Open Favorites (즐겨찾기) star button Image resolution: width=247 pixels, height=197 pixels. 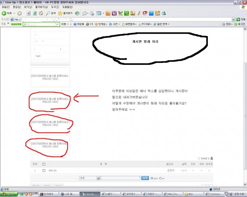[x=65, y=13]
